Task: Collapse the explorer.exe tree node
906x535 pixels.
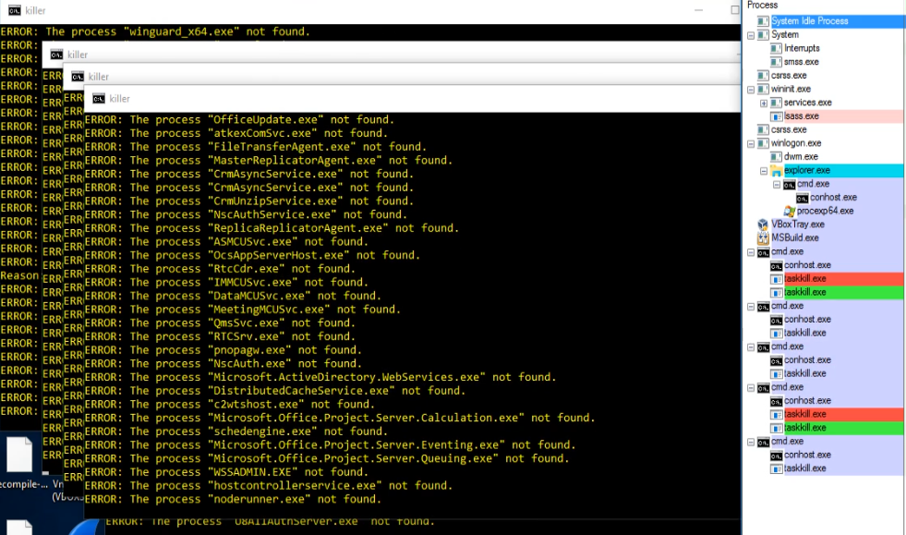Action: coord(763,171)
